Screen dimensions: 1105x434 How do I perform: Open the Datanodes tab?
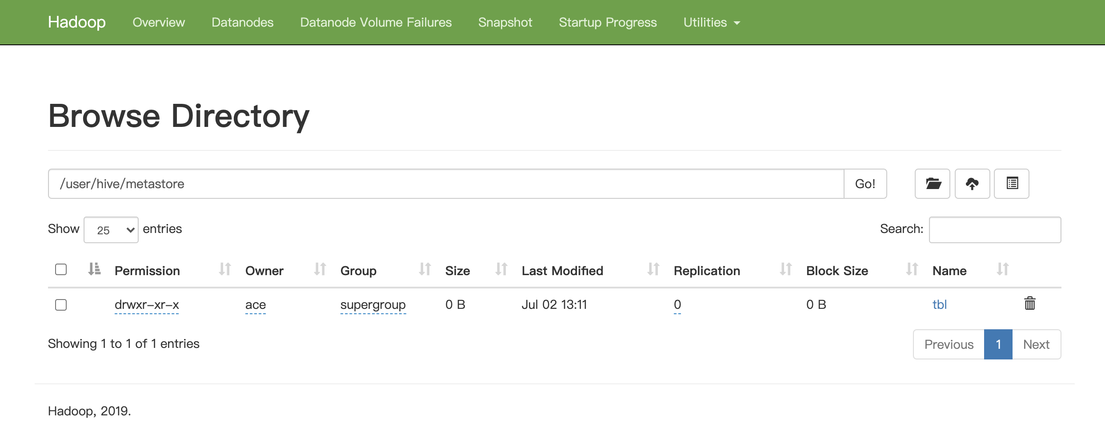click(x=242, y=23)
